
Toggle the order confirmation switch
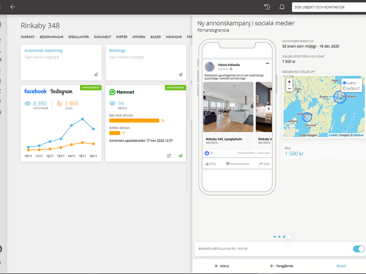pos(359,249)
